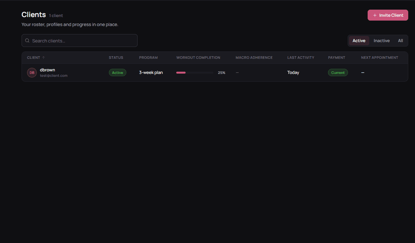The width and height of the screenshot is (415, 243).
Task: Click the Invite Client button
Action: 388,15
